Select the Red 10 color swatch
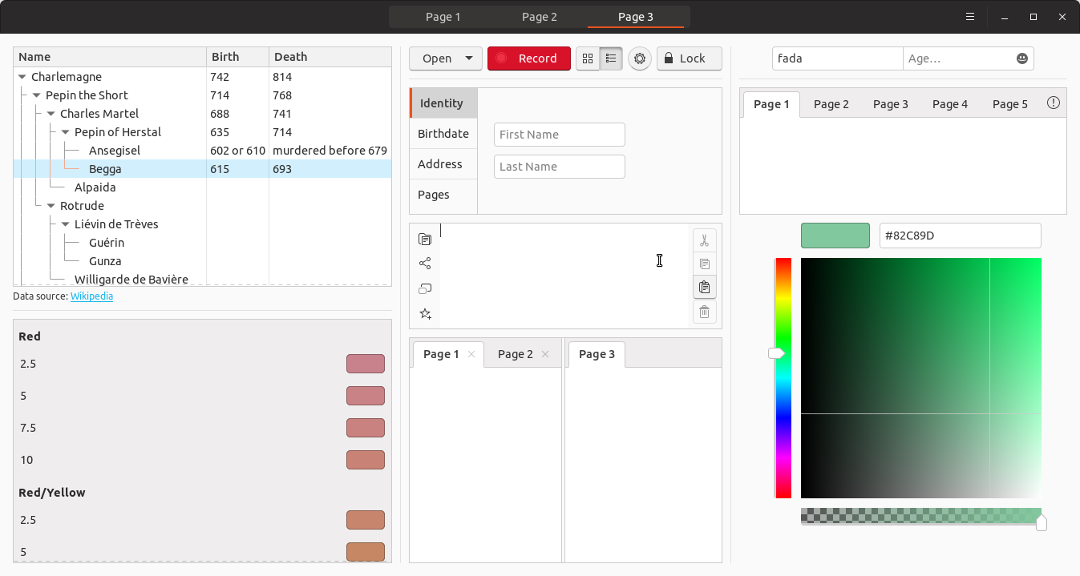Image resolution: width=1080 pixels, height=576 pixels. coord(366,460)
